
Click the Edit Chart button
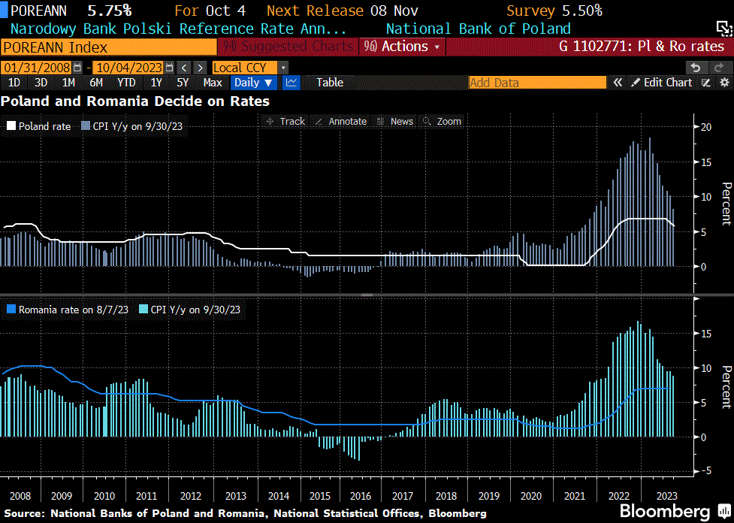(x=661, y=83)
